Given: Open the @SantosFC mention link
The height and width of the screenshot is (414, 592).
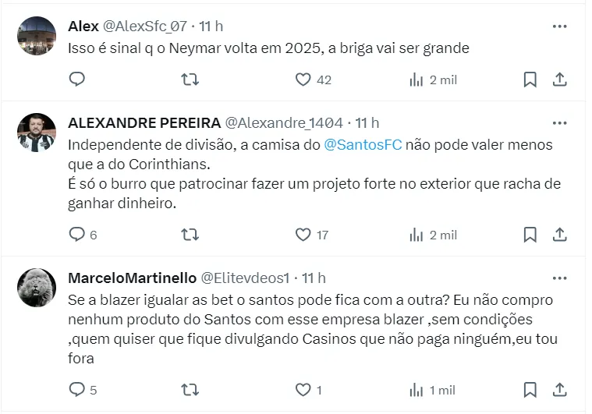Looking at the screenshot, I should pos(363,145).
